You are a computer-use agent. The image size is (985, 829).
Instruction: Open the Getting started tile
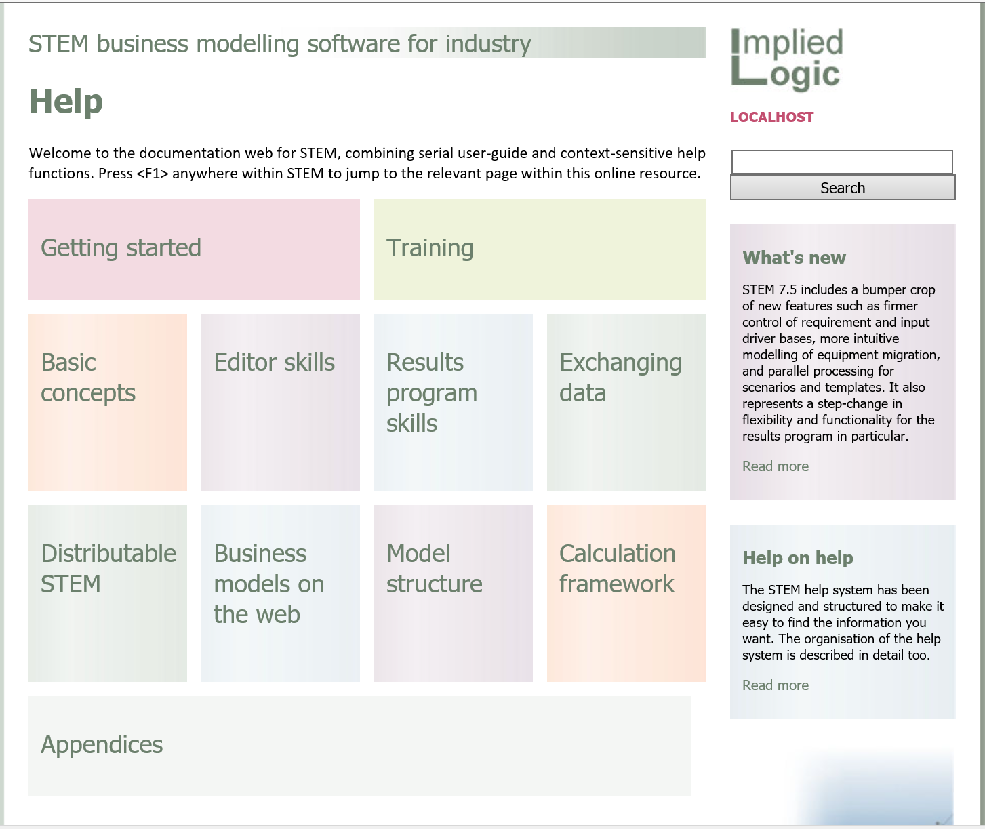(194, 249)
